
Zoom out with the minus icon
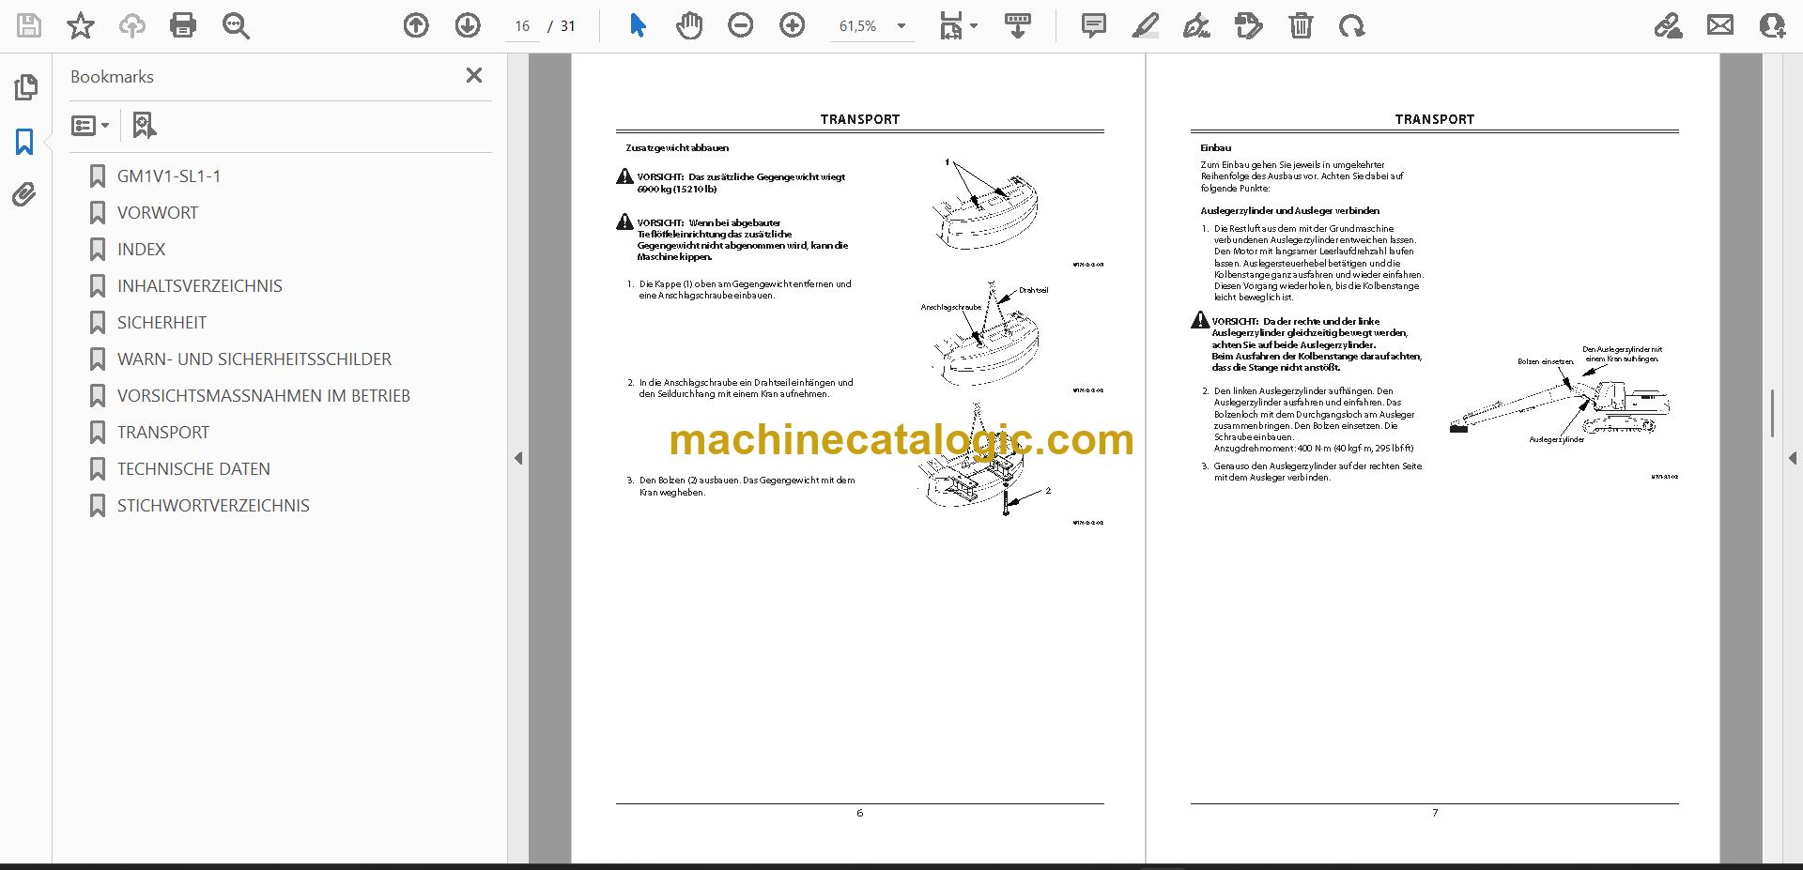[741, 25]
